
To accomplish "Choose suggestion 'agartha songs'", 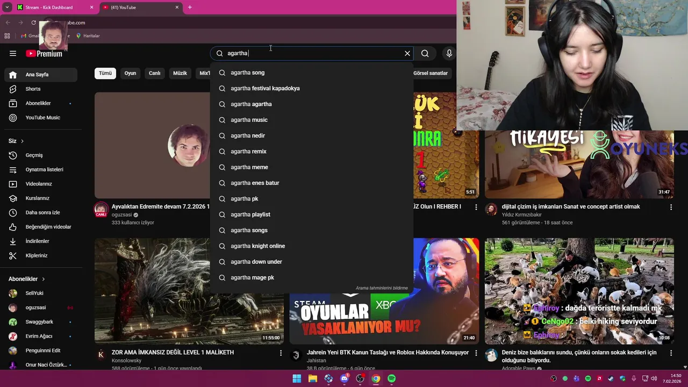I will point(312,230).
